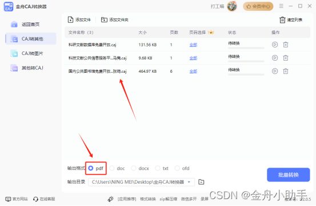Screen dimensions: 316x206
Task: Click progress bar of the 464.97 KB file
Action: point(246,74)
